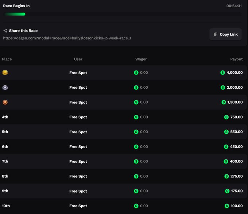Click Free Spot in the 5th row
This screenshot has height=214, width=248.
(78, 132)
